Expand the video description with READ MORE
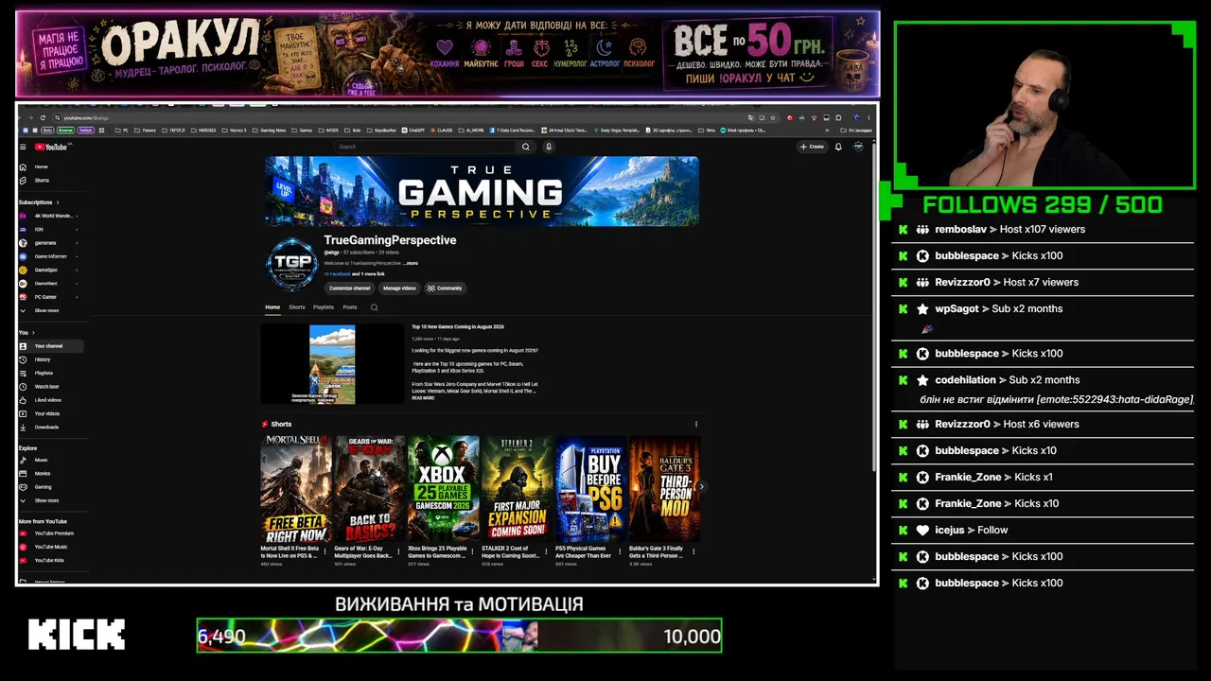This screenshot has width=1211, height=681. pyautogui.click(x=423, y=398)
